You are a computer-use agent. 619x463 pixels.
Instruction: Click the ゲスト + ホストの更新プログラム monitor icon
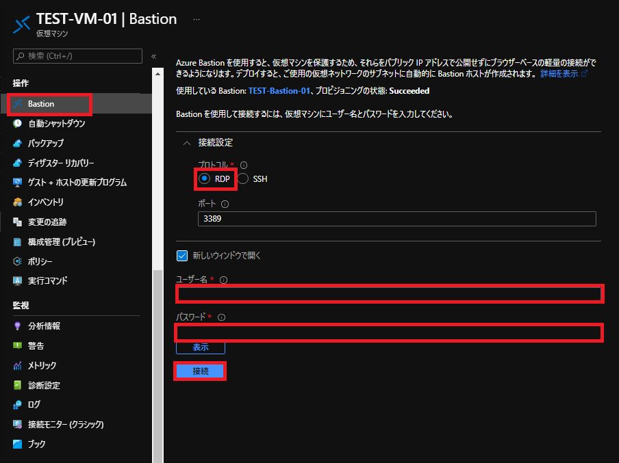pyautogui.click(x=17, y=182)
